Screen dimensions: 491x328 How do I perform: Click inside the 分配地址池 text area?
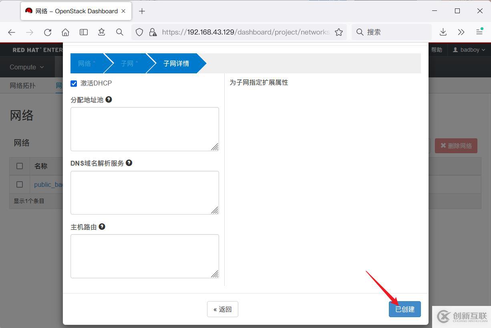click(x=145, y=129)
